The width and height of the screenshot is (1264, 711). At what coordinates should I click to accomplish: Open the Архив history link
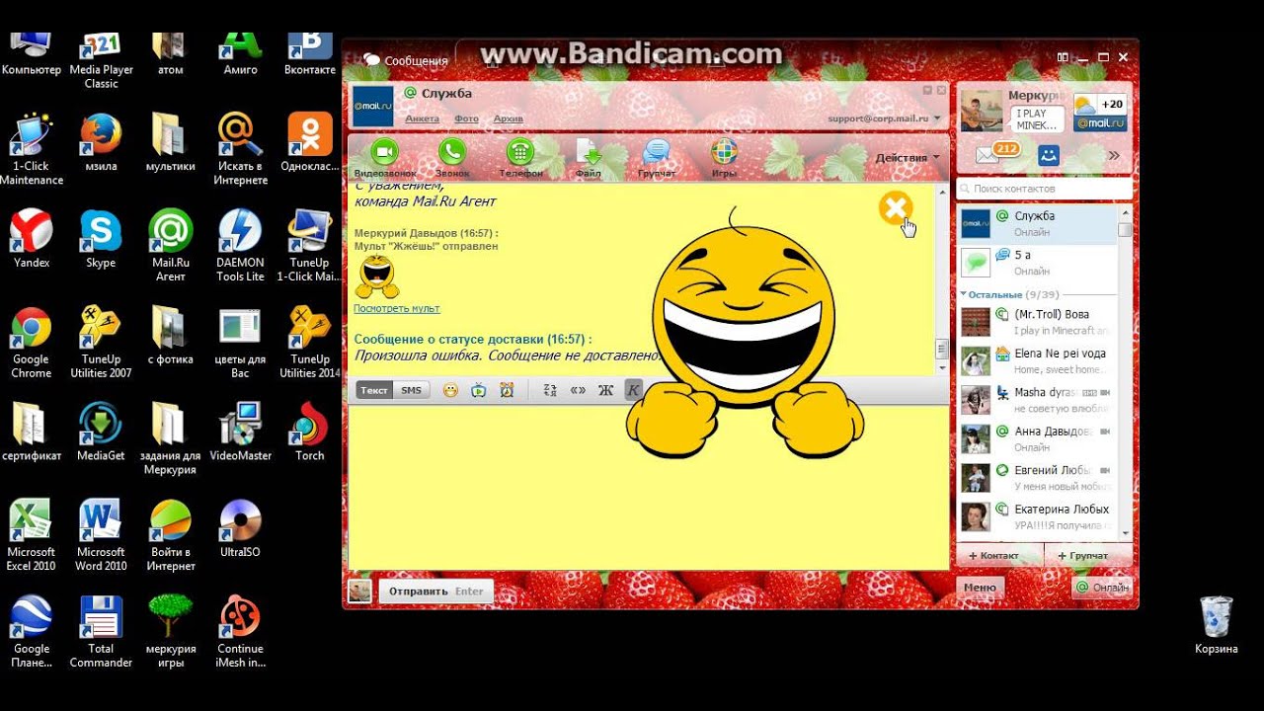coord(509,118)
